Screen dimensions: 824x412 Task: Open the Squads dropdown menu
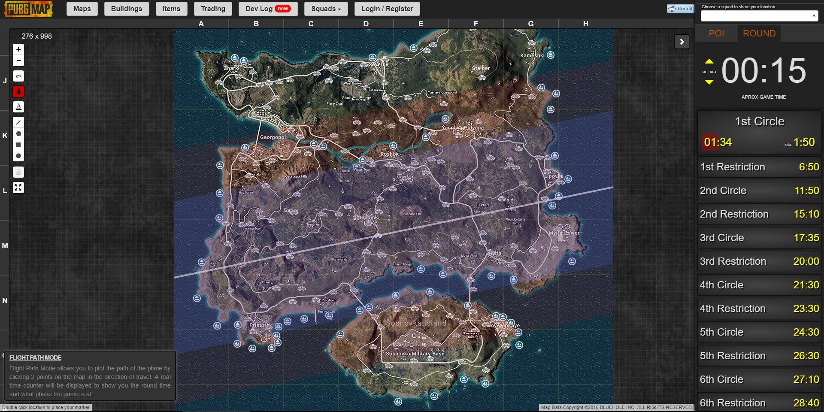[326, 9]
